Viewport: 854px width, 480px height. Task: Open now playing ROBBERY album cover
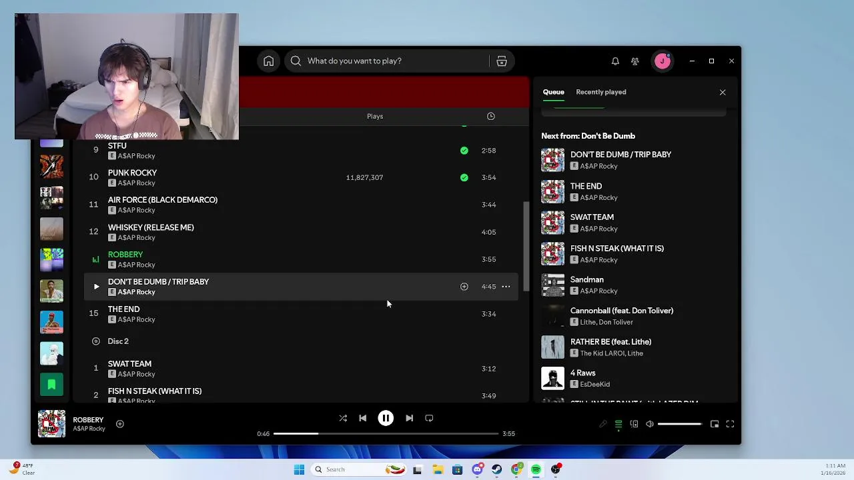click(x=51, y=424)
